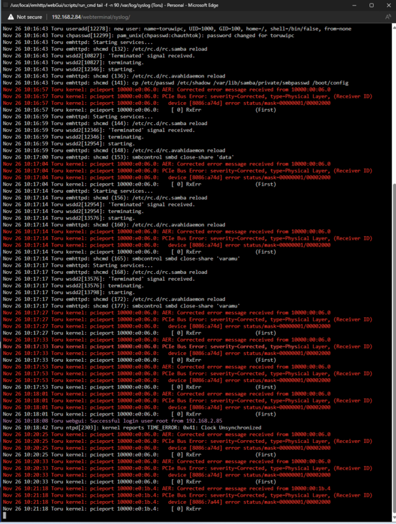Image resolution: width=396 pixels, height=524 pixels.
Task: Click the 'Not secure' label
Action: tap(29, 17)
